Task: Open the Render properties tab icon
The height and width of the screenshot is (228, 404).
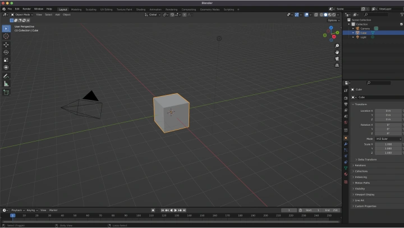Action: point(346,98)
